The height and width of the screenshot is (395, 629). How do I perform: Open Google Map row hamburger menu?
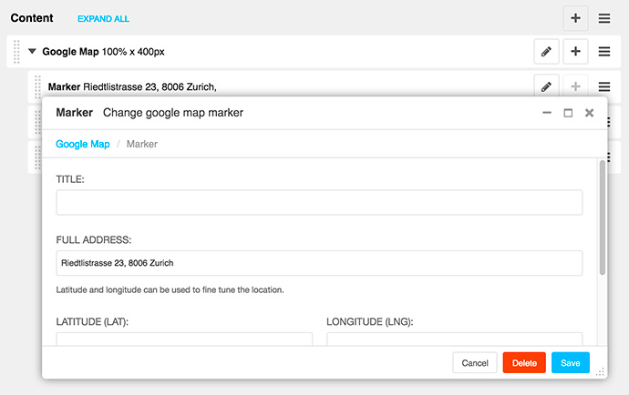604,52
